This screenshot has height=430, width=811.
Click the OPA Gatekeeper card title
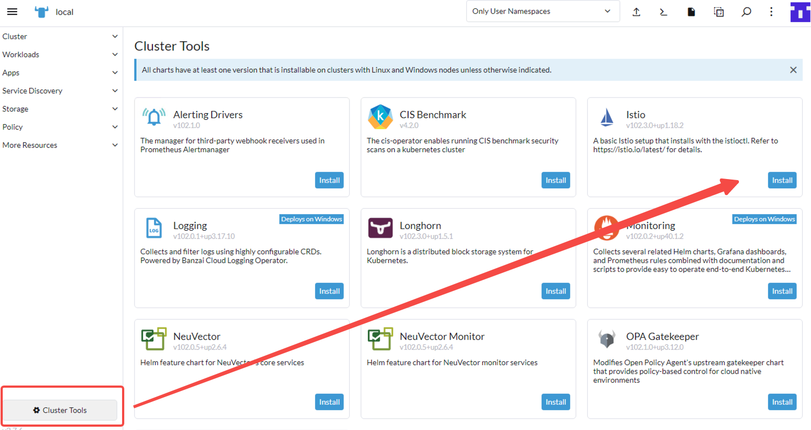663,337
